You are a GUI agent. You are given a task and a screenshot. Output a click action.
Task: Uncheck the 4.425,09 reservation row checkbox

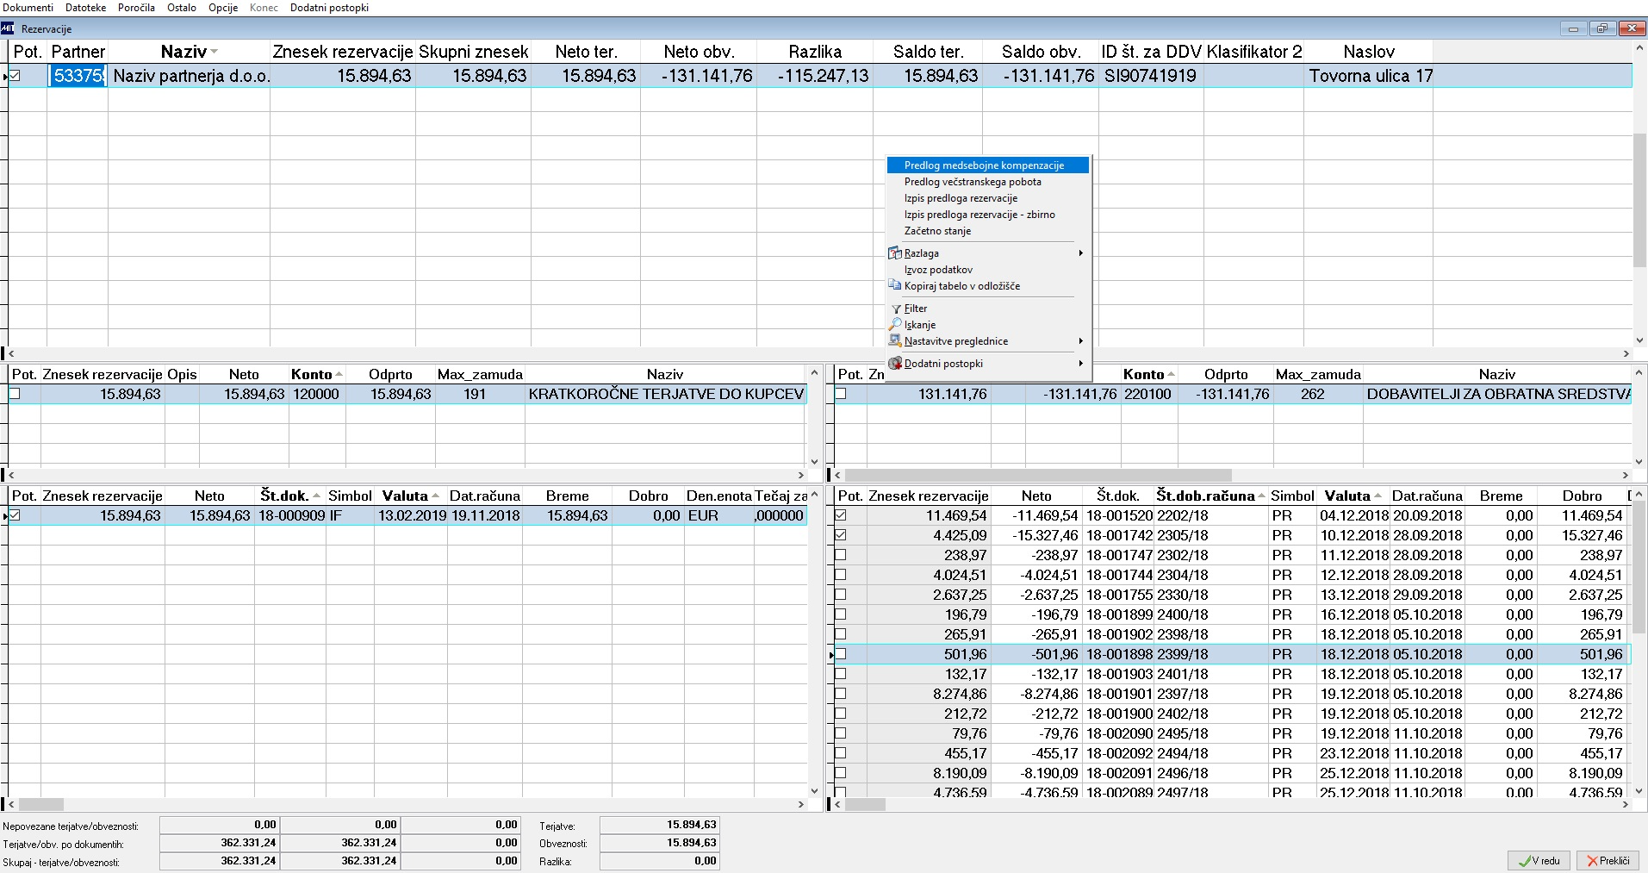(841, 535)
